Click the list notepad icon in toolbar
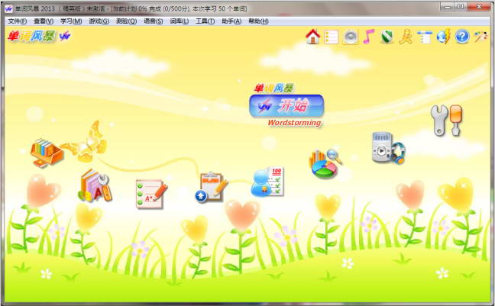Image resolution: width=495 pixels, height=306 pixels. tap(332, 37)
